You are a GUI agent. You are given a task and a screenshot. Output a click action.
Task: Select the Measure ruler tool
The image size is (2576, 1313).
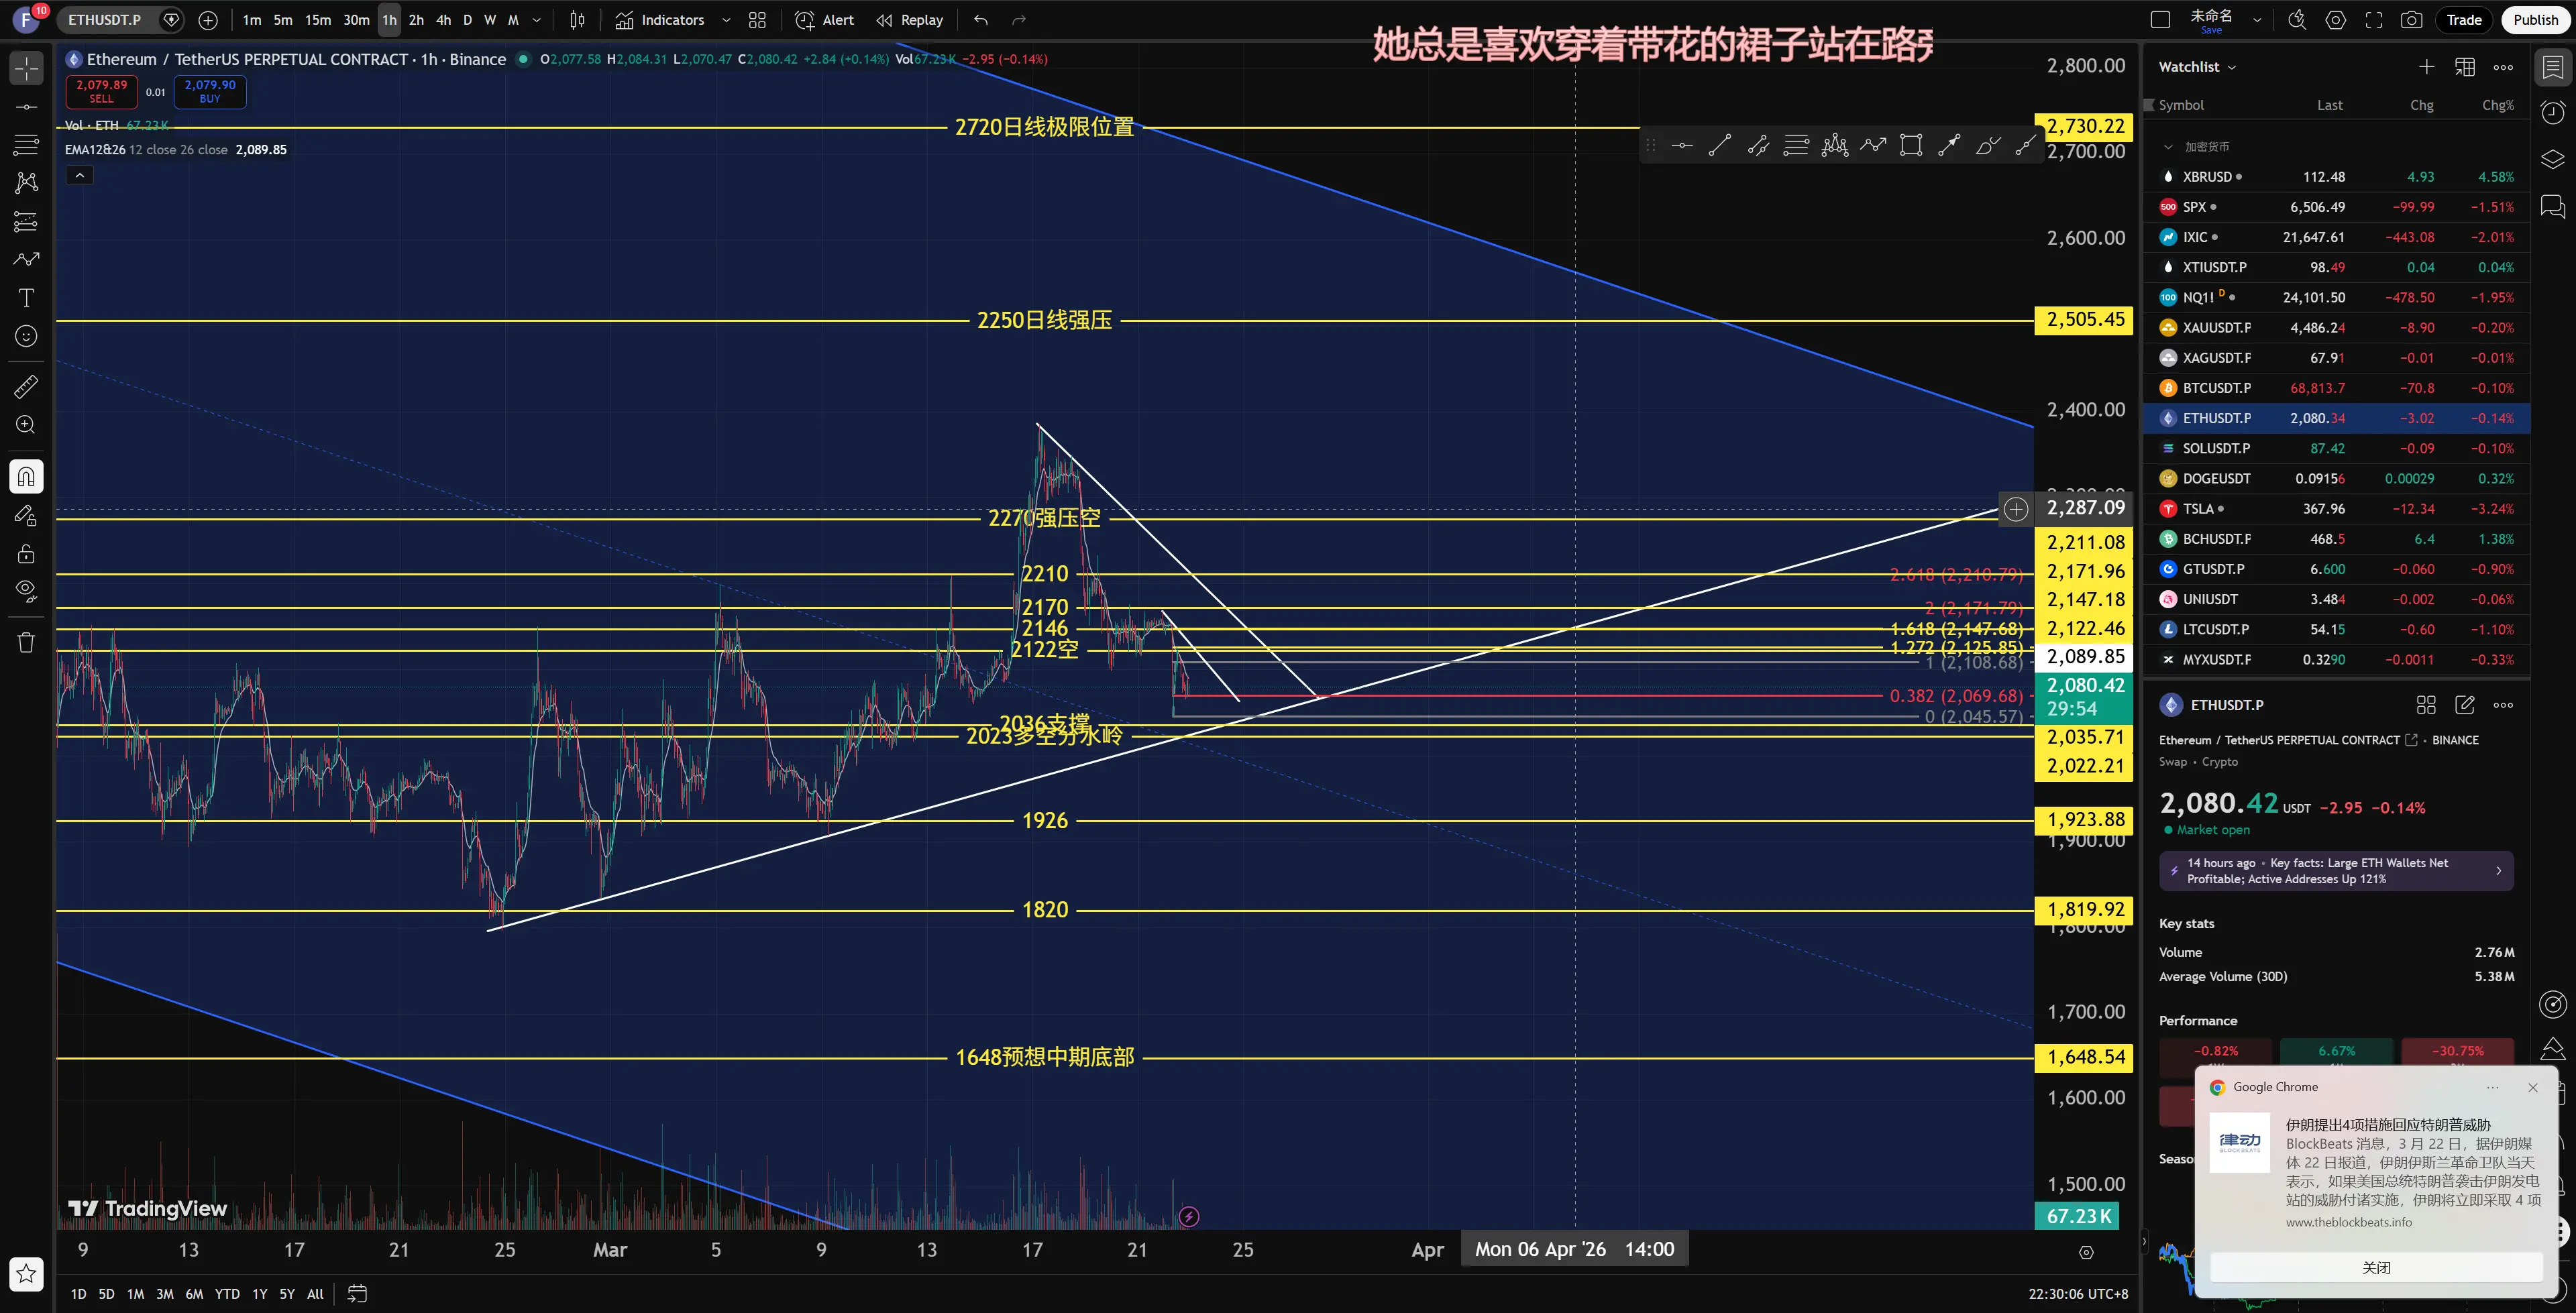point(26,386)
